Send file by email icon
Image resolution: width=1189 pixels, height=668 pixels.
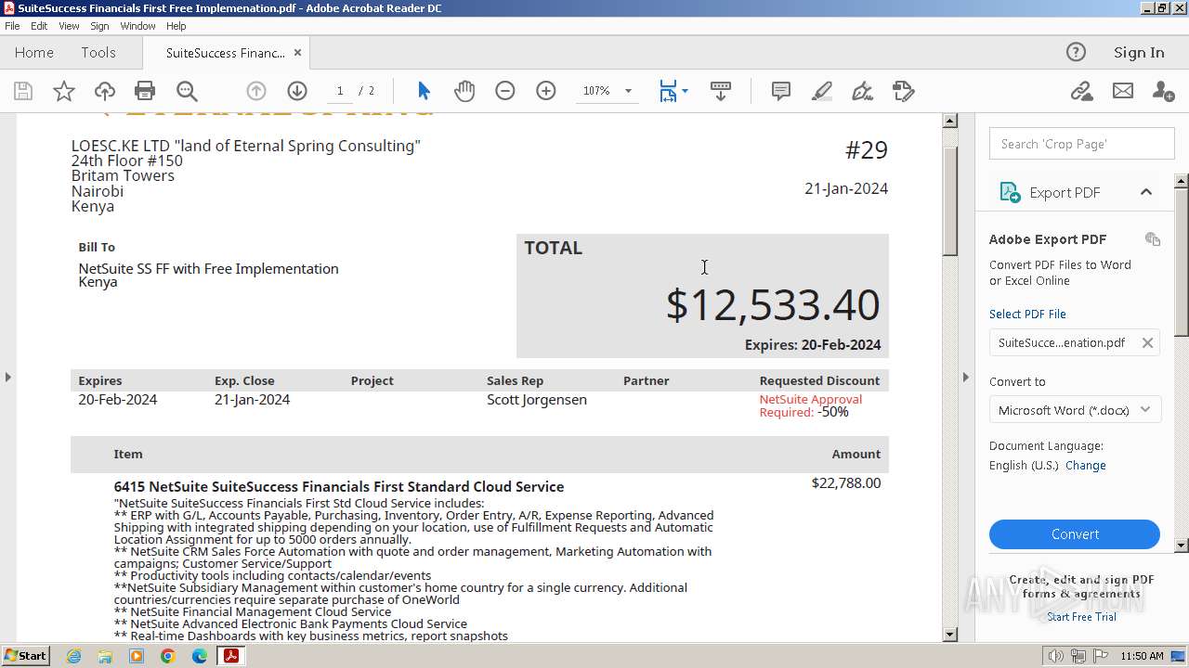[1123, 91]
